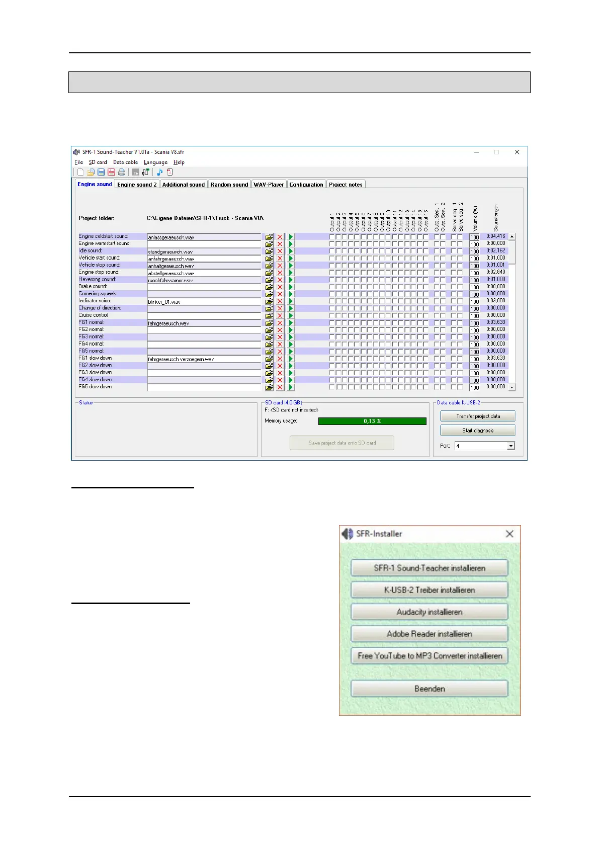Switch to the Project notes tab
This screenshot has width=599, height=847.
346,185
